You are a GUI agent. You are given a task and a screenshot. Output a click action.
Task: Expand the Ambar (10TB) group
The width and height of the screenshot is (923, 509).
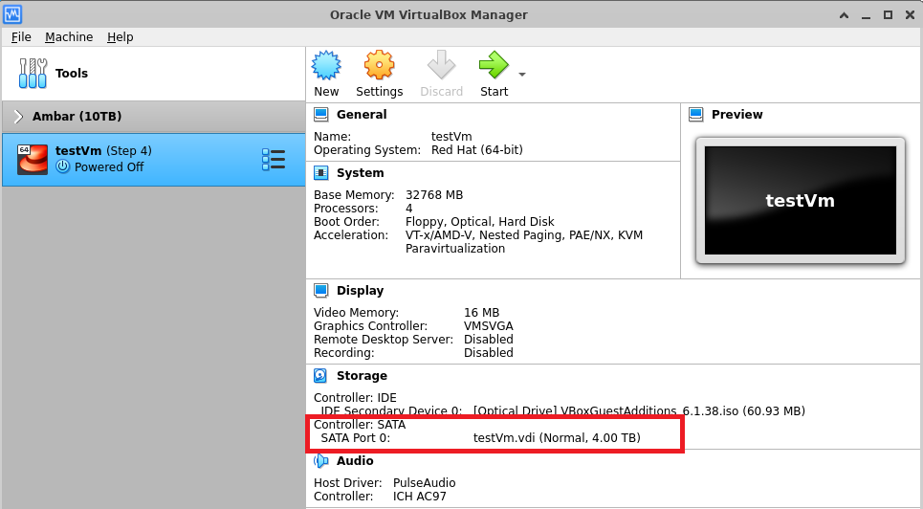[x=18, y=116]
